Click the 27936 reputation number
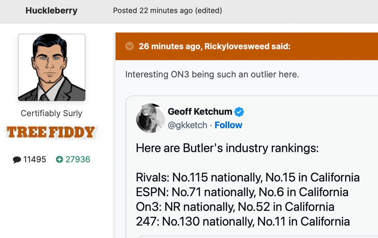Viewport: 378px width, 238px height. pos(78,160)
